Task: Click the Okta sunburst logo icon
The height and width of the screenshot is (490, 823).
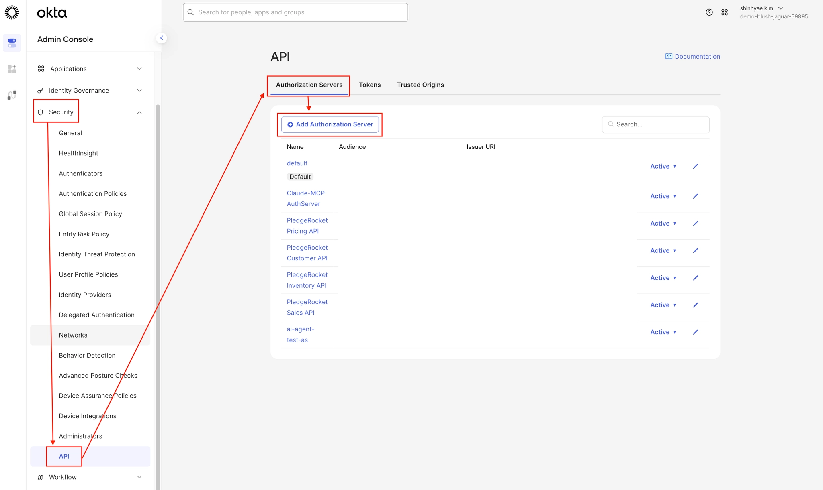Action: coord(12,12)
